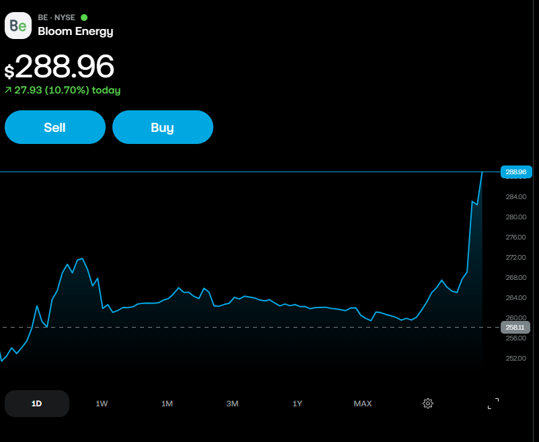
Task: Switch chart to 1M range
Action: click(167, 404)
